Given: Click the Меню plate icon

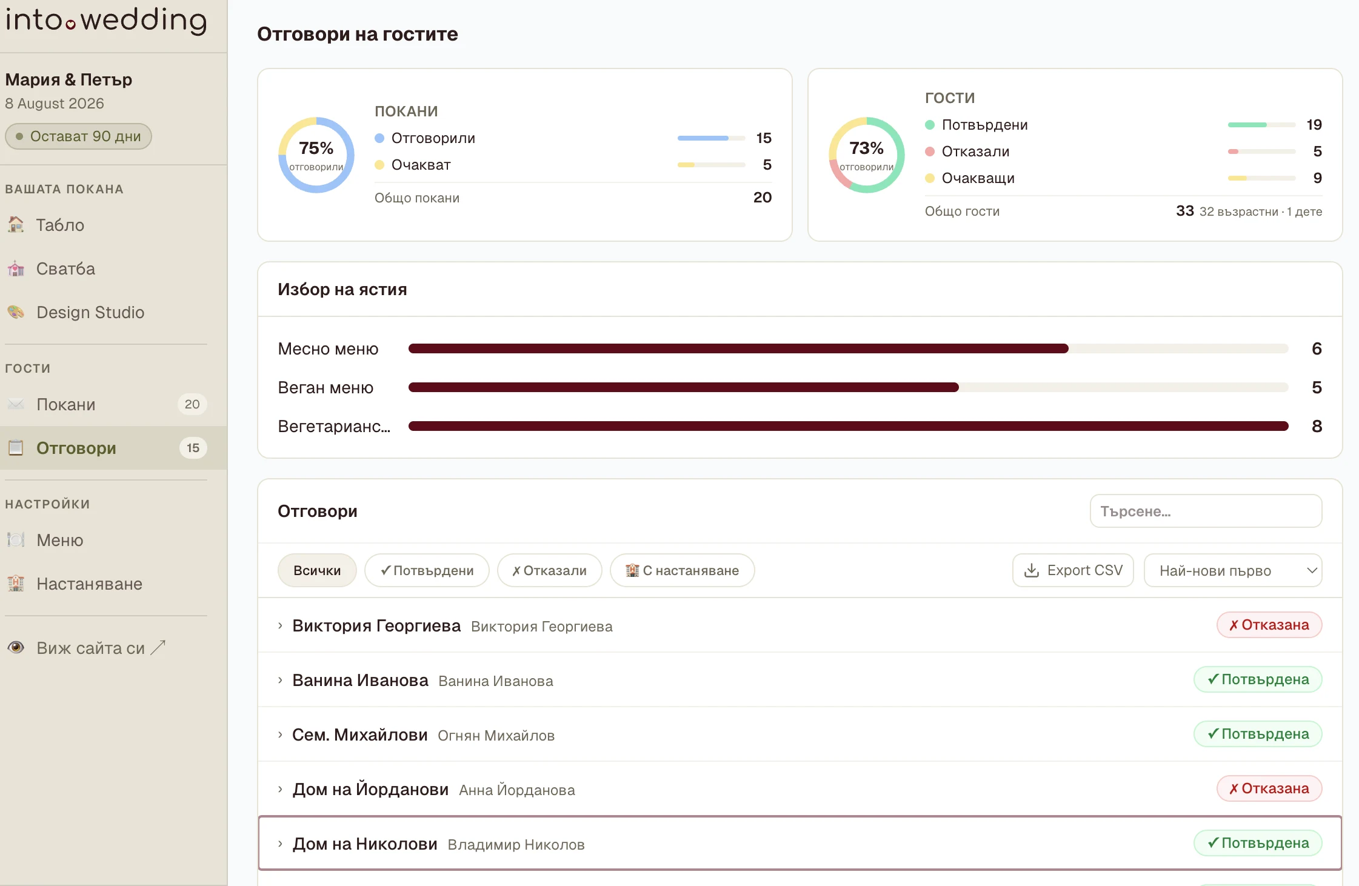Looking at the screenshot, I should pos(16,540).
